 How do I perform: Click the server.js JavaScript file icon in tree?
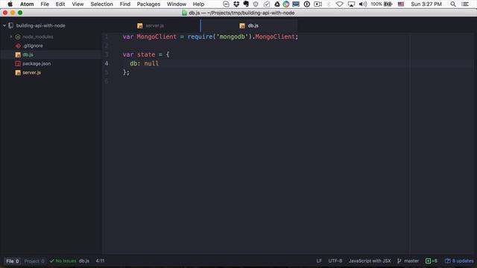(x=18, y=73)
